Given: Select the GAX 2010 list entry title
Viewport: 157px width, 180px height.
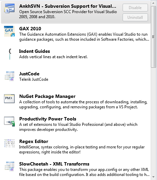Looking at the screenshot, I should coord(30,29).
